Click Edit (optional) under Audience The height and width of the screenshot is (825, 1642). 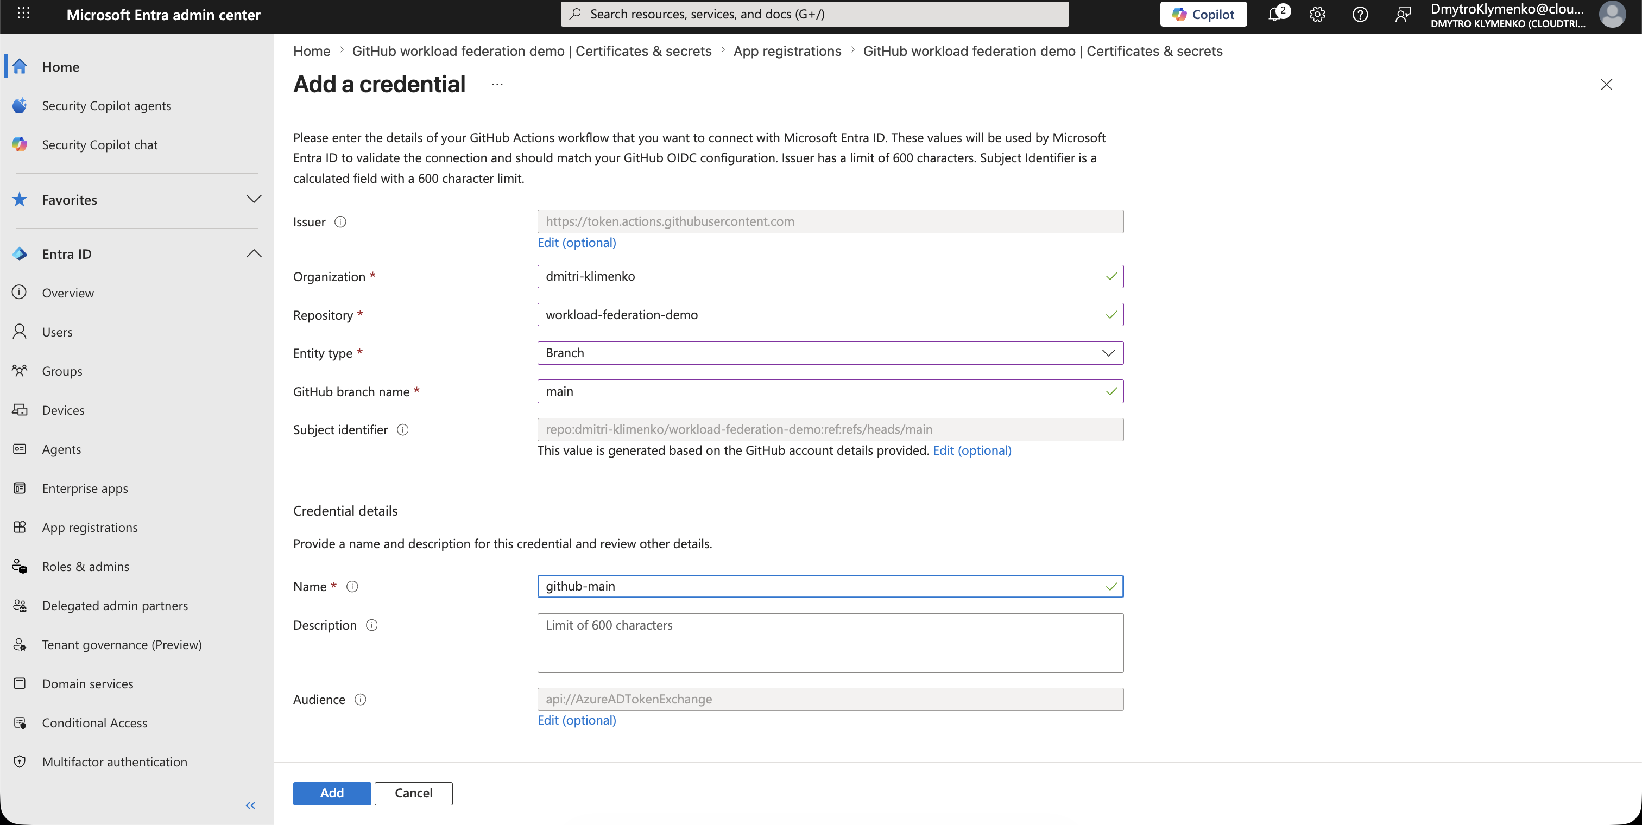[576, 720]
